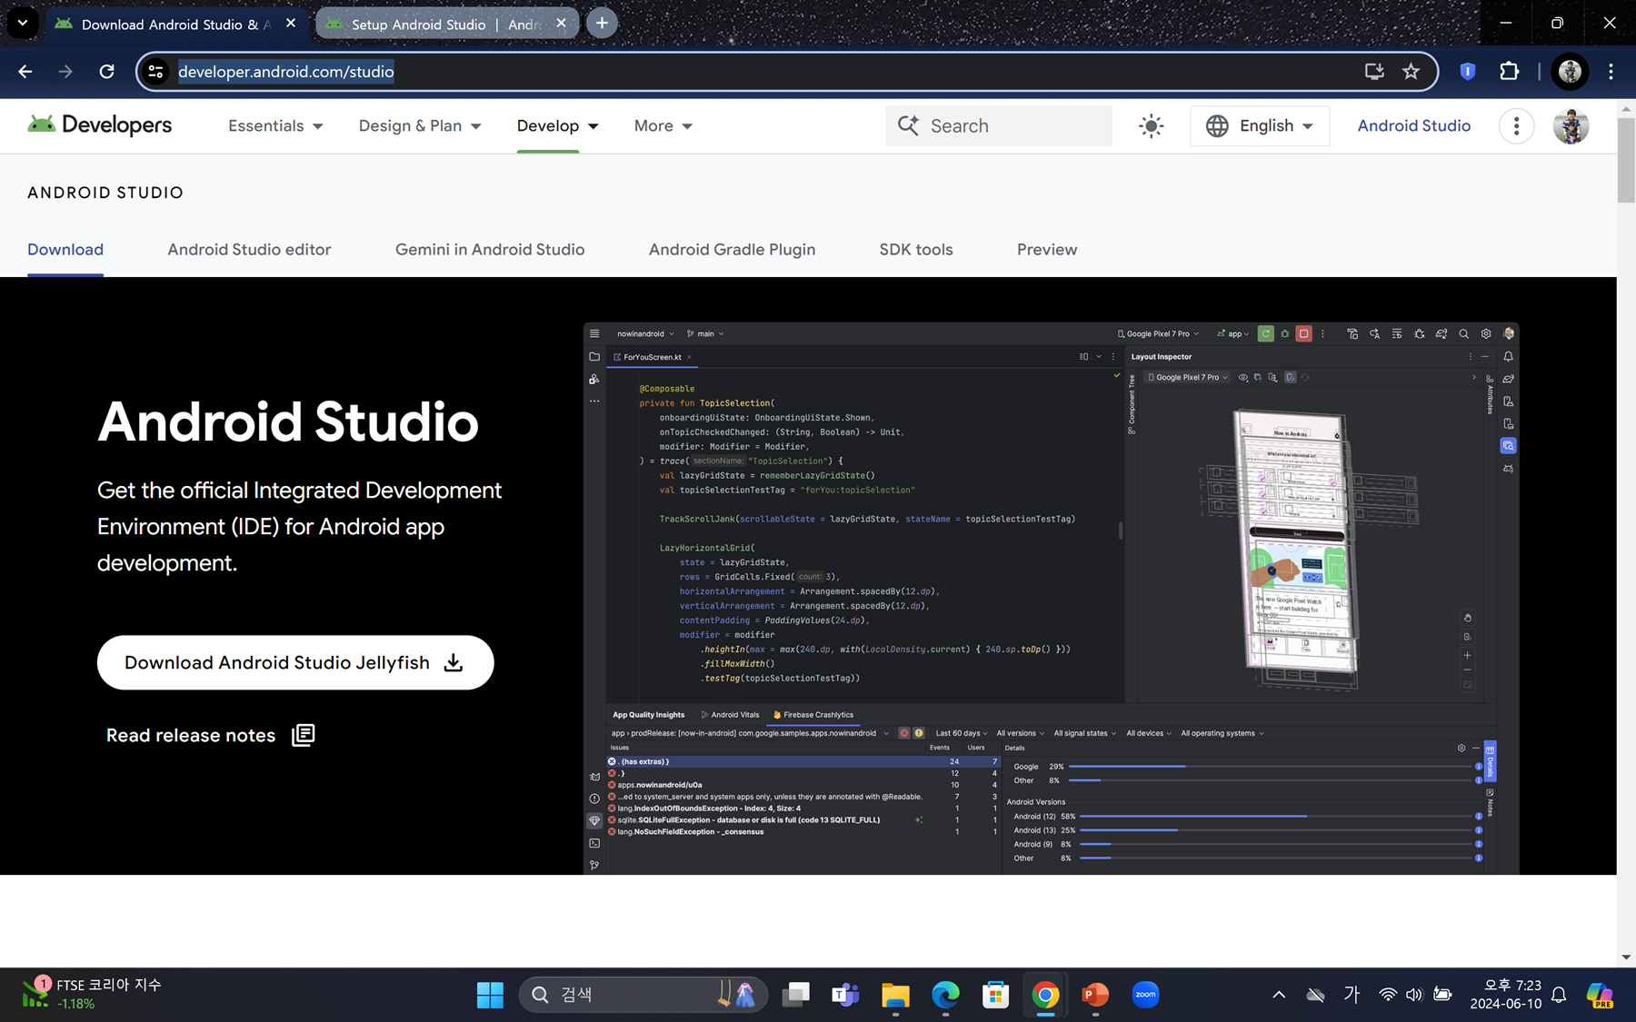Select the SDK tools tab
Screen dimensions: 1636x1022
pyautogui.click(x=916, y=250)
